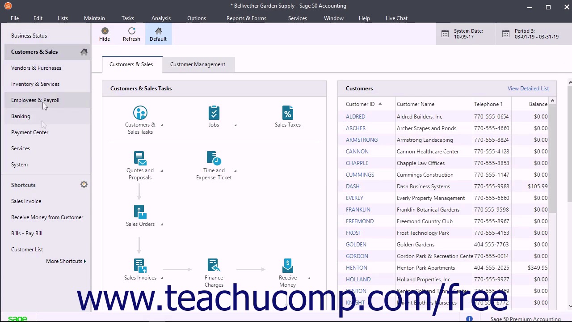Expand Quotes and Proposals dropdown arrow
The height and width of the screenshot is (322, 572).
(162, 171)
